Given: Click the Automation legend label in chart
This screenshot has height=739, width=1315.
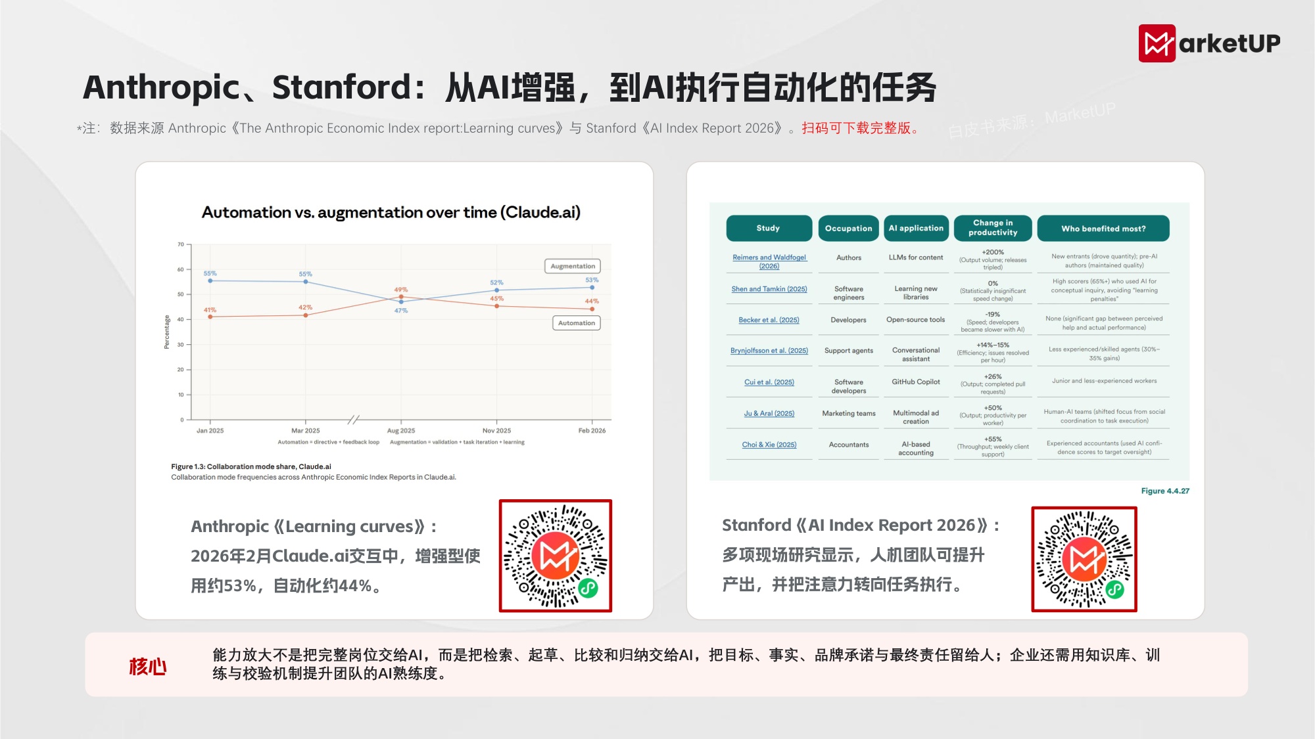Looking at the screenshot, I should pos(576,323).
